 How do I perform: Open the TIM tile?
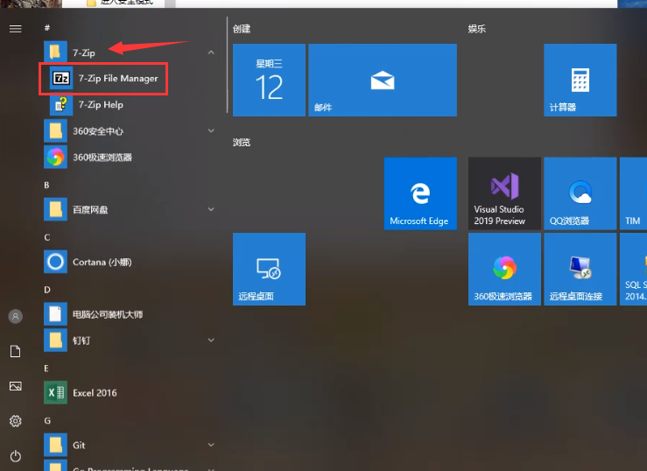(x=633, y=193)
